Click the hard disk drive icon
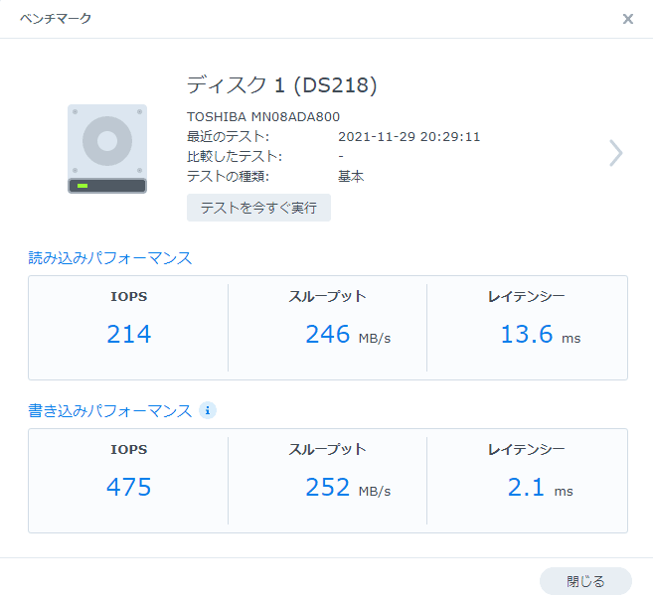This screenshot has width=653, height=599. (x=107, y=149)
